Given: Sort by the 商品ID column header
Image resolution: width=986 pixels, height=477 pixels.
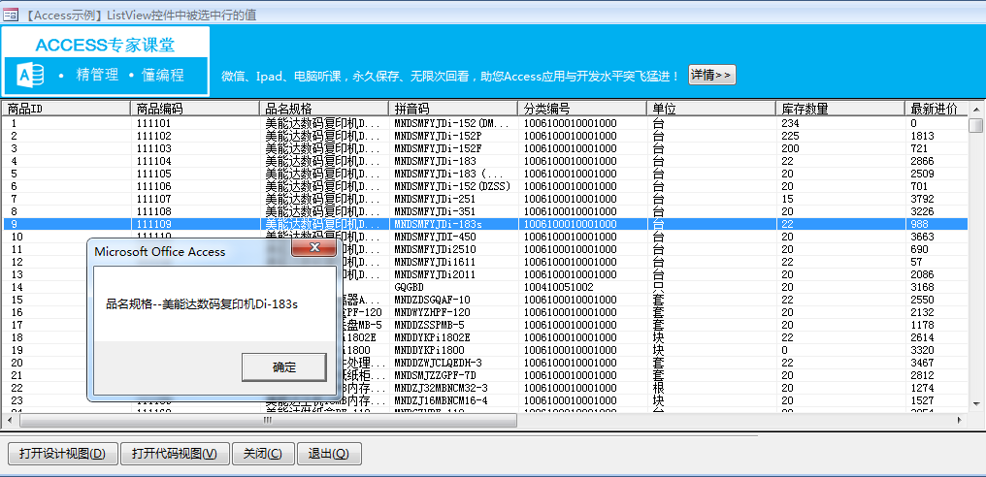Looking at the screenshot, I should click(66, 109).
